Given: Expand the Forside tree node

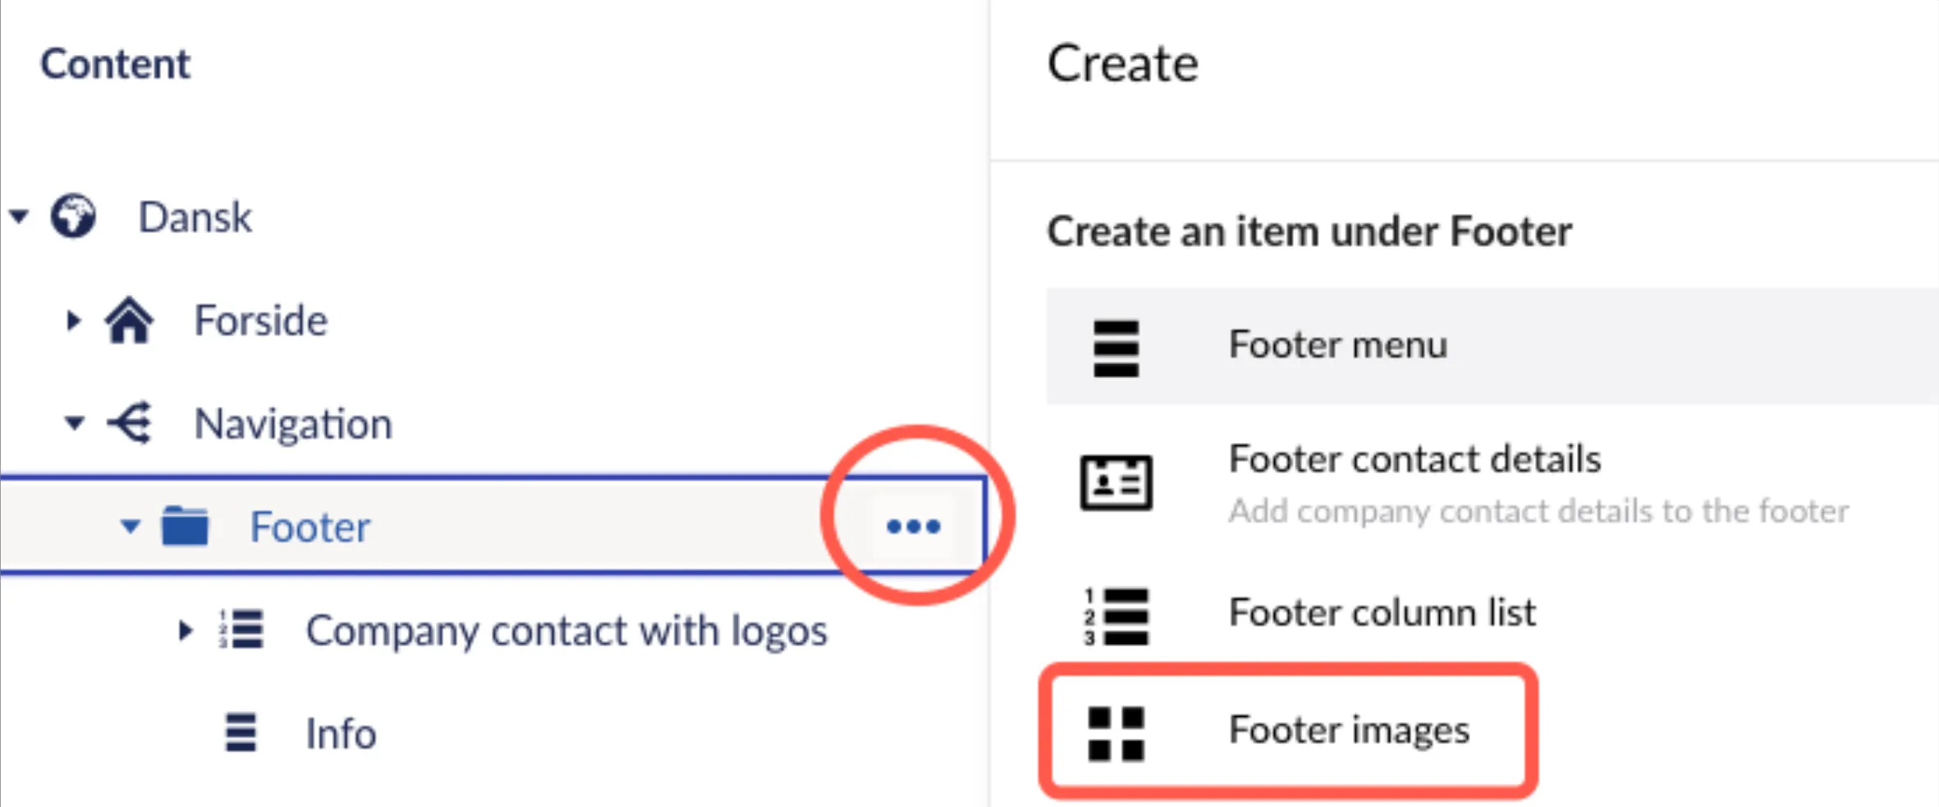Looking at the screenshot, I should pyautogui.click(x=74, y=320).
